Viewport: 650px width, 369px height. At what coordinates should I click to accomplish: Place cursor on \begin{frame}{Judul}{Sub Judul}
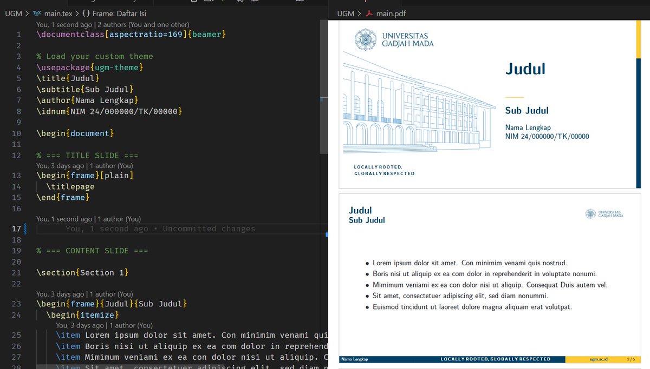click(112, 304)
